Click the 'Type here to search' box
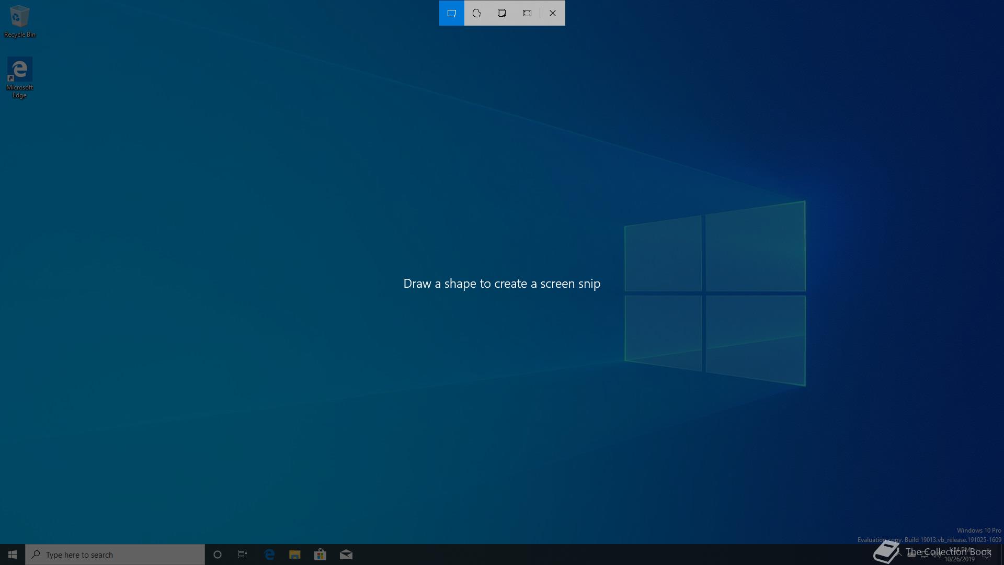 pos(115,555)
